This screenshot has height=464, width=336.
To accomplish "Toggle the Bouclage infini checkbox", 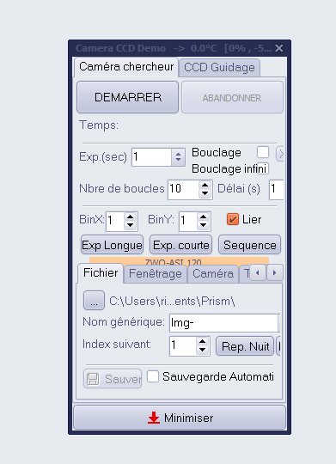I will (x=263, y=168).
